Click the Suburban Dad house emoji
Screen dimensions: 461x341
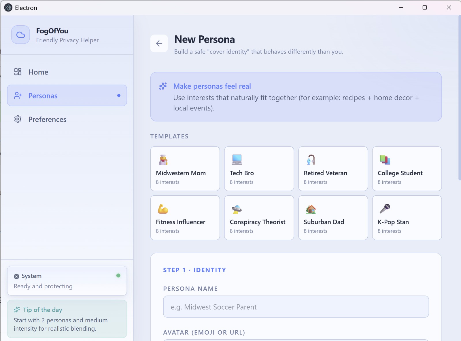click(311, 209)
